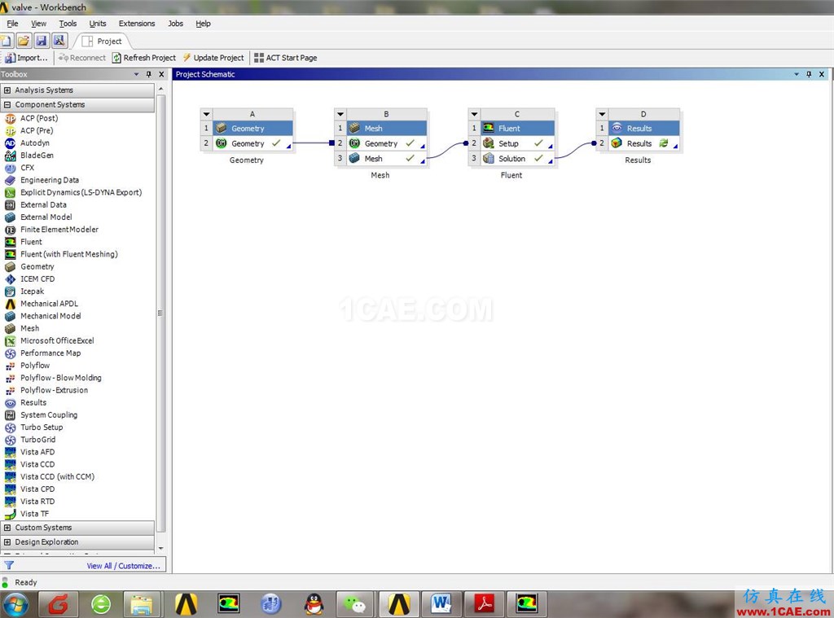
Task: Select Microsoft Office Excel icon
Action: pos(10,341)
